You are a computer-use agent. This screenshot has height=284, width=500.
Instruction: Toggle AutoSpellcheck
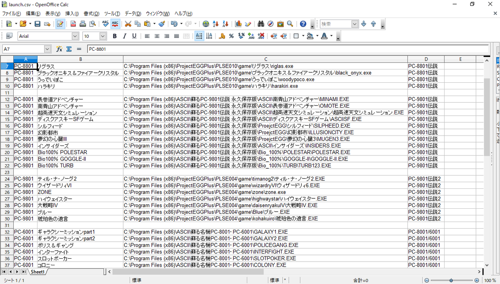point(115,24)
